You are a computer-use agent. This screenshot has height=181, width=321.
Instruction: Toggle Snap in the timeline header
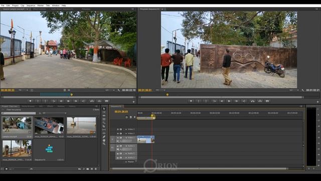point(126,117)
